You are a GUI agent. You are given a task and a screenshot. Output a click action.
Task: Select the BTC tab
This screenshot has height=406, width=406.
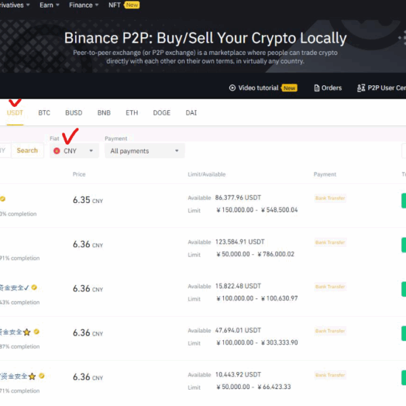44,113
